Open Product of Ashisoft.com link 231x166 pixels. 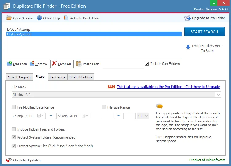tap(207, 160)
